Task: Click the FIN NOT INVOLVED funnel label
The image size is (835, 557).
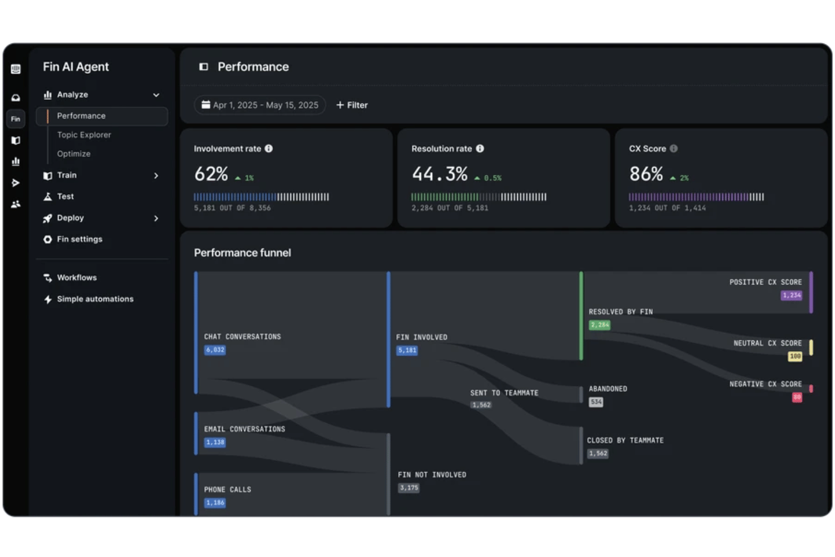Action: (x=432, y=475)
